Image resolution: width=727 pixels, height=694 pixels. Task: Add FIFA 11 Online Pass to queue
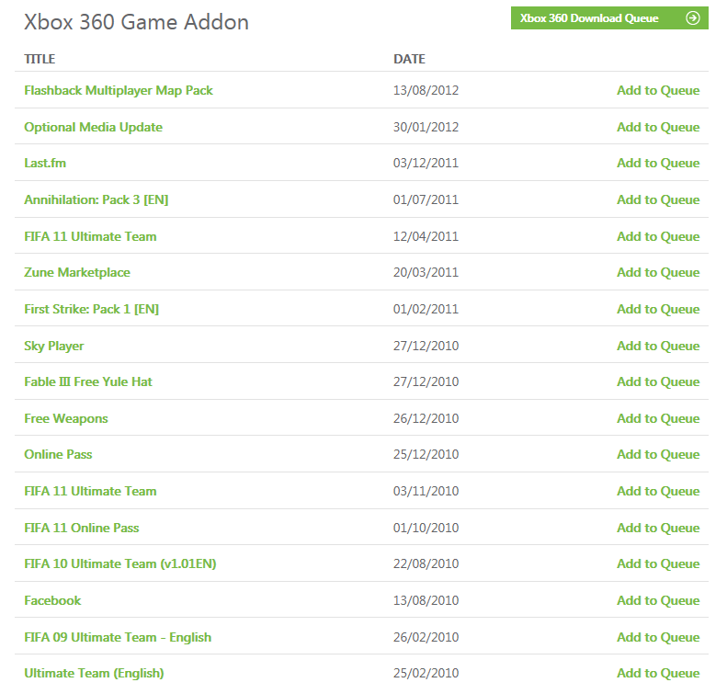click(x=658, y=528)
